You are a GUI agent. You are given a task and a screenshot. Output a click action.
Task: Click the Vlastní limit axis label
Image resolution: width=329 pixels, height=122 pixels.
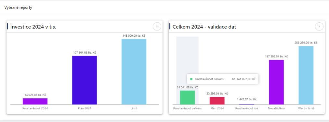pyautogui.click(x=306, y=108)
